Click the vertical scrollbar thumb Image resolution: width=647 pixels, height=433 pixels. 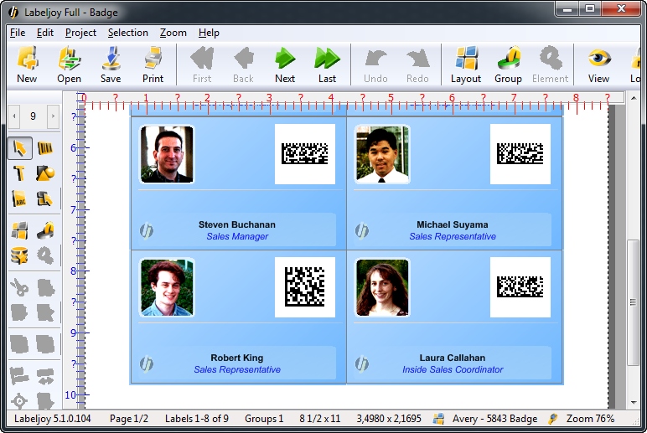coord(634,302)
